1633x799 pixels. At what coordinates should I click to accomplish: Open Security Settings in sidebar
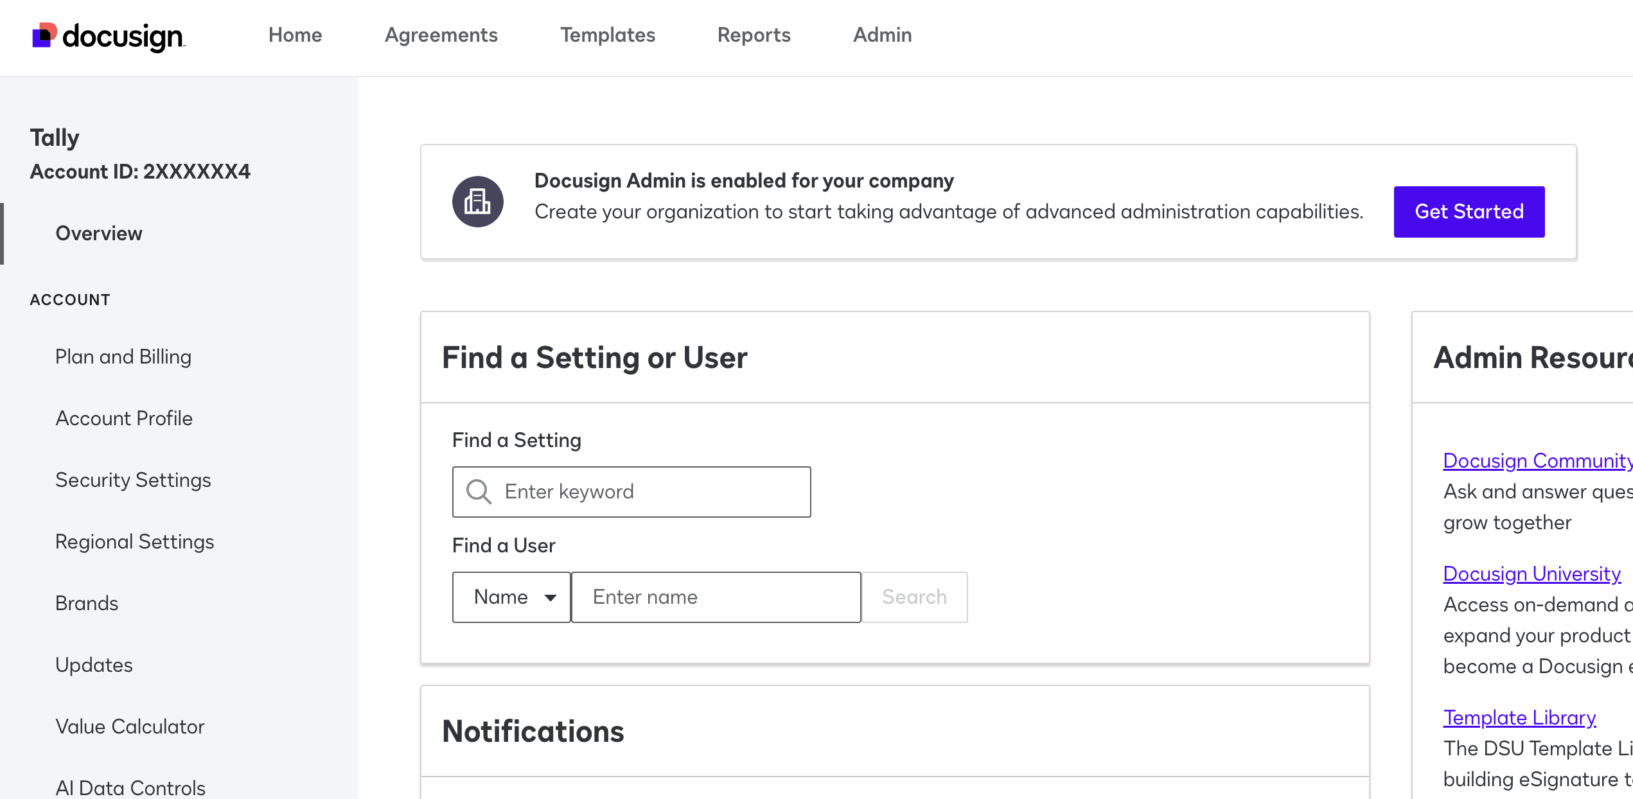coord(133,480)
